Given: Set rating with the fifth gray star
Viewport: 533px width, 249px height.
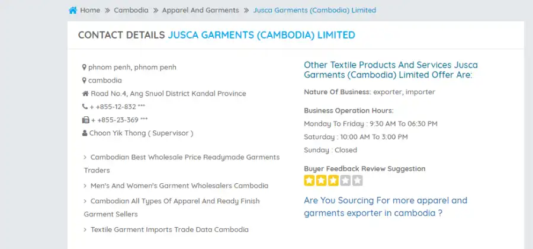Looking at the screenshot, I should [357, 180].
